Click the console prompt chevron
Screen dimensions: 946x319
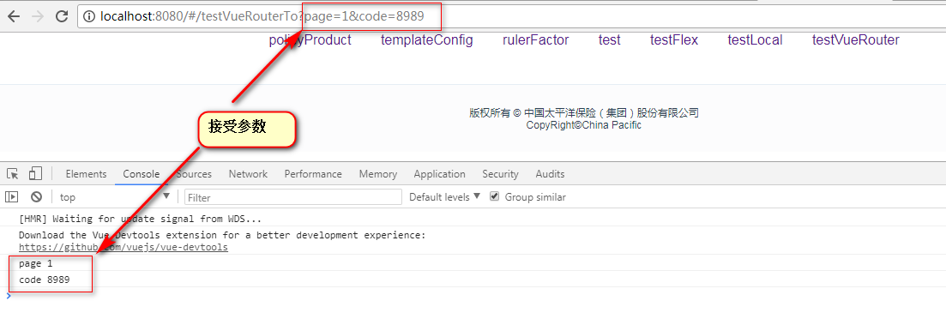(8, 295)
